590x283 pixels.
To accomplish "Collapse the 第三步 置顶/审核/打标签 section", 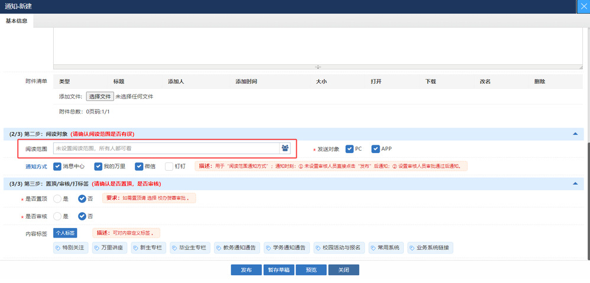I will point(575,184).
